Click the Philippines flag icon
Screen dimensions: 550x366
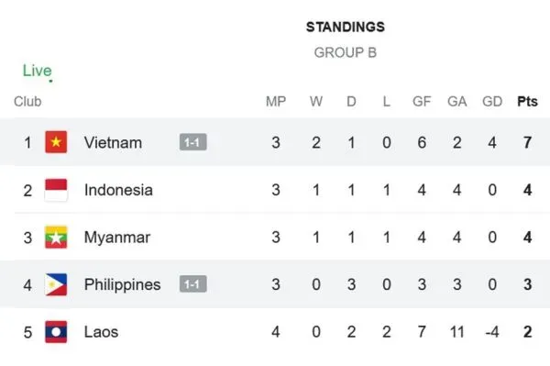56,284
